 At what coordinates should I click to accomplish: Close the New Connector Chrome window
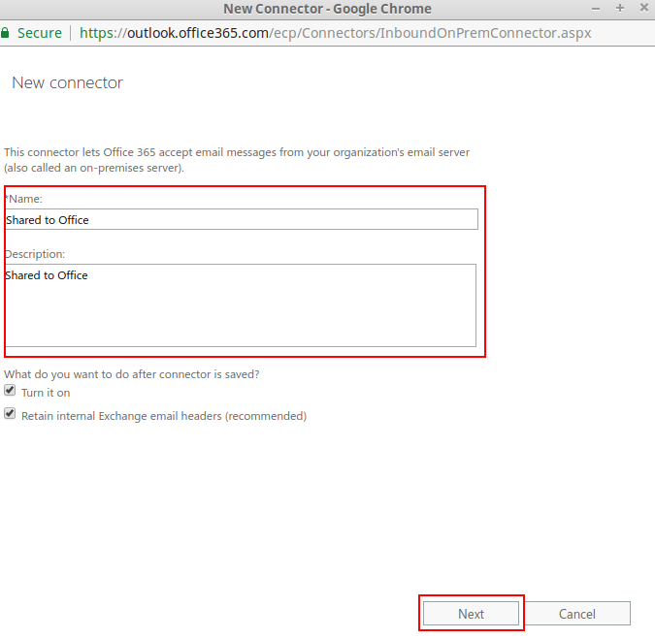tap(643, 9)
